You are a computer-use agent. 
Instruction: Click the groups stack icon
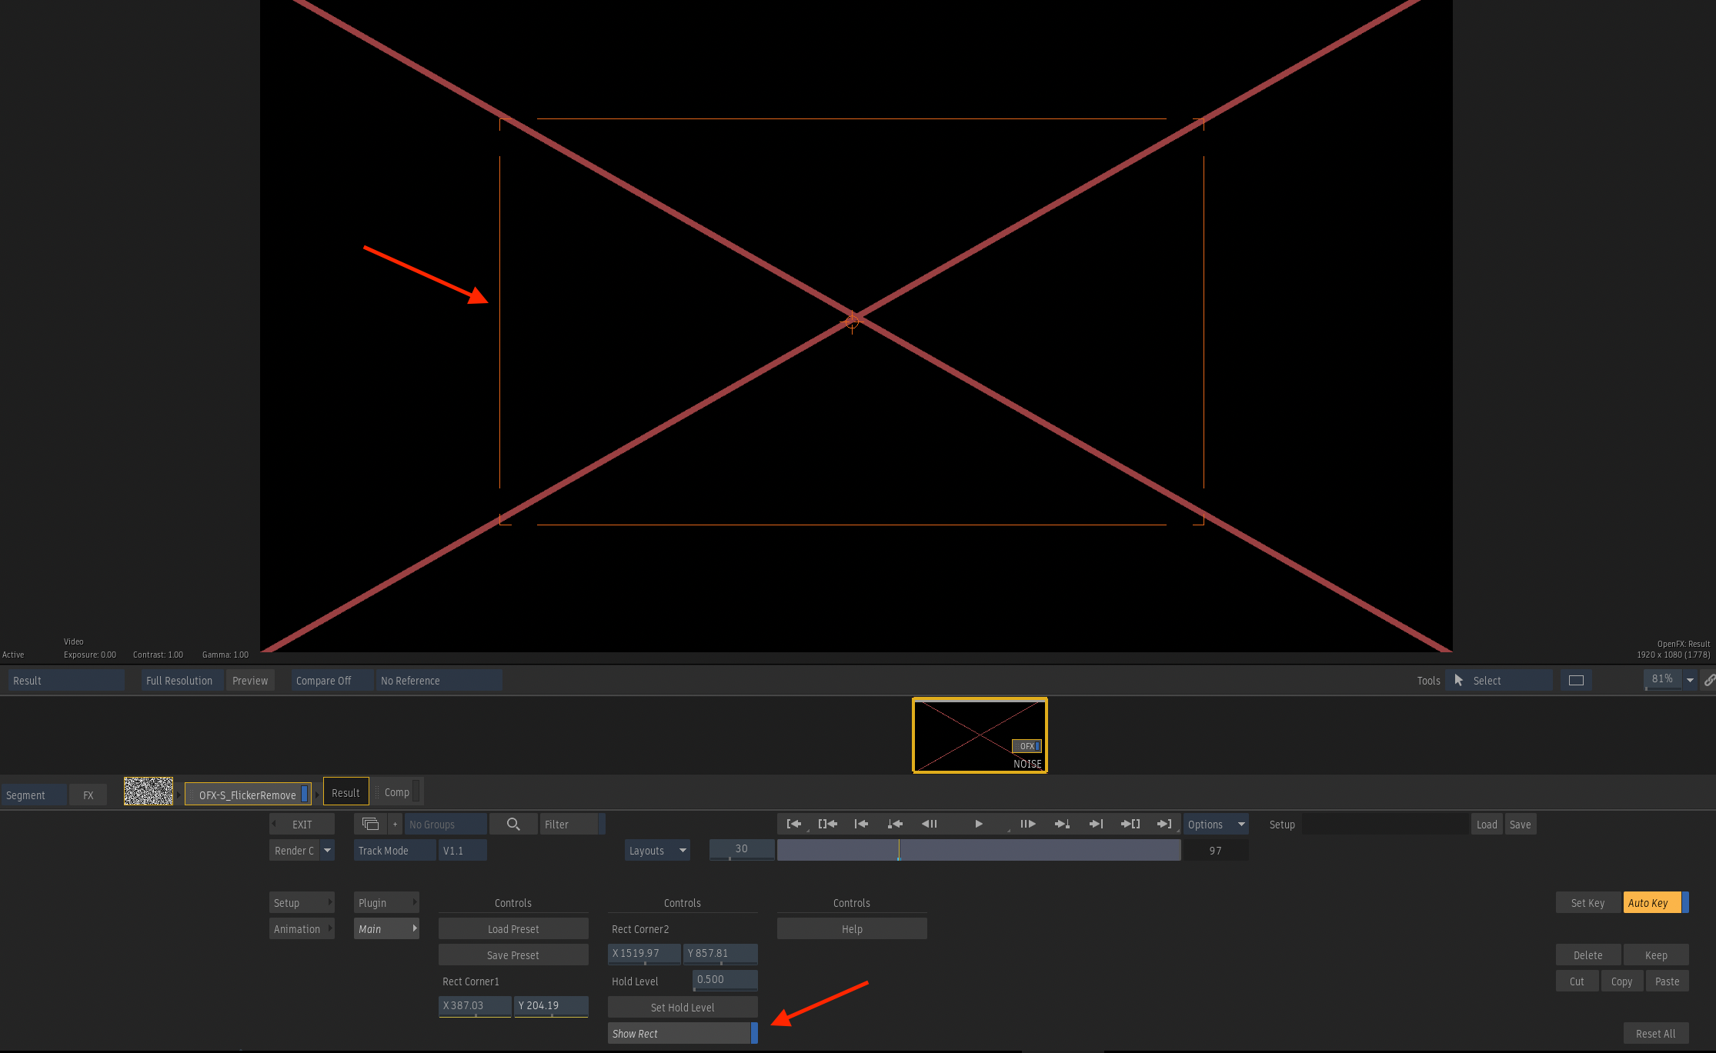pyautogui.click(x=370, y=824)
